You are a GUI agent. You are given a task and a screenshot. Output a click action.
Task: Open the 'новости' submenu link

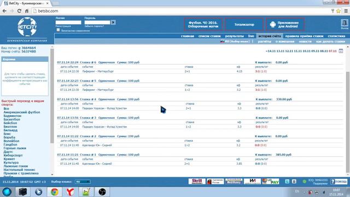pos(305,42)
